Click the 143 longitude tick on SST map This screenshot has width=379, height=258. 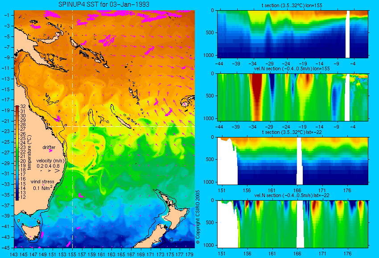pos(14,254)
